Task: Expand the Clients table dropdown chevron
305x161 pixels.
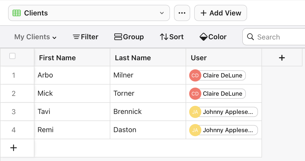Action: 162,13
